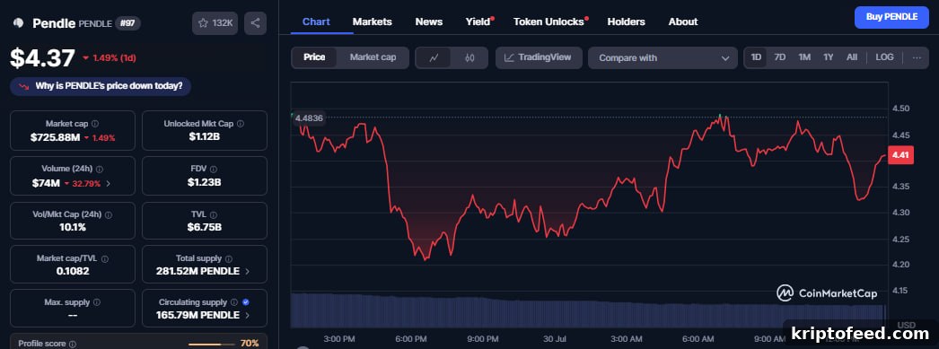Select Market cap chart mode
Image resolution: width=939 pixels, height=349 pixels.
(x=373, y=57)
